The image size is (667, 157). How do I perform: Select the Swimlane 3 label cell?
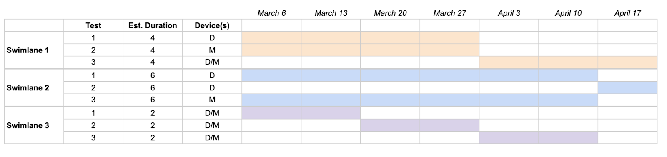pos(34,125)
